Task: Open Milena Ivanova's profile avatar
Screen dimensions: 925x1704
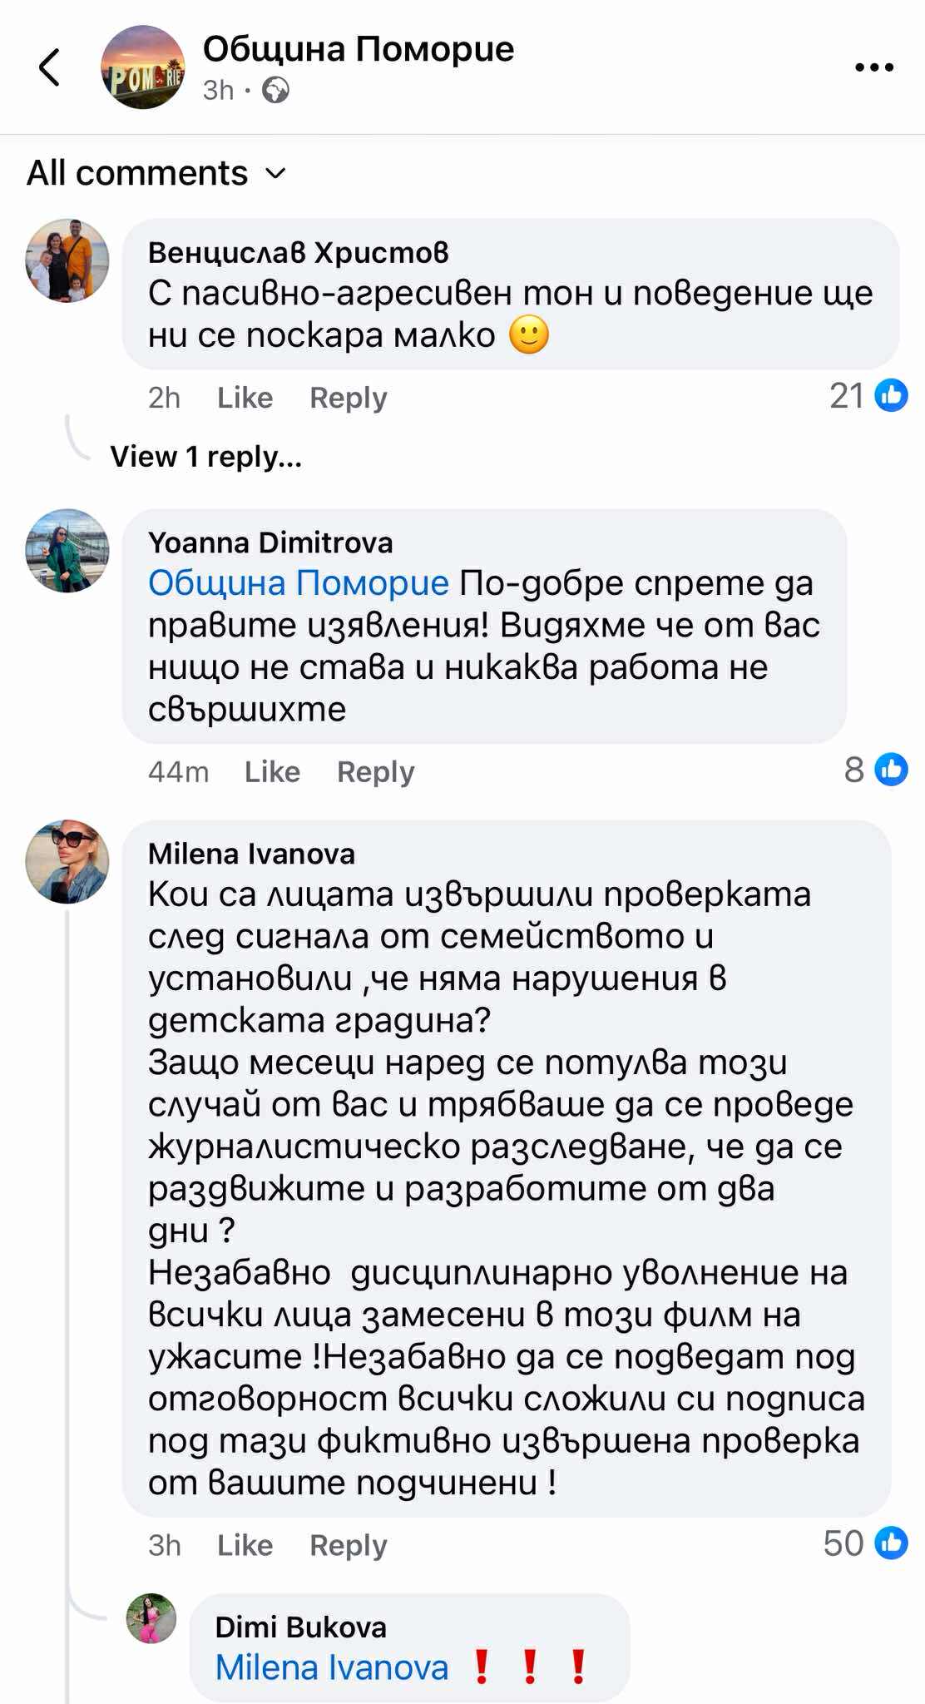Action: (67, 862)
